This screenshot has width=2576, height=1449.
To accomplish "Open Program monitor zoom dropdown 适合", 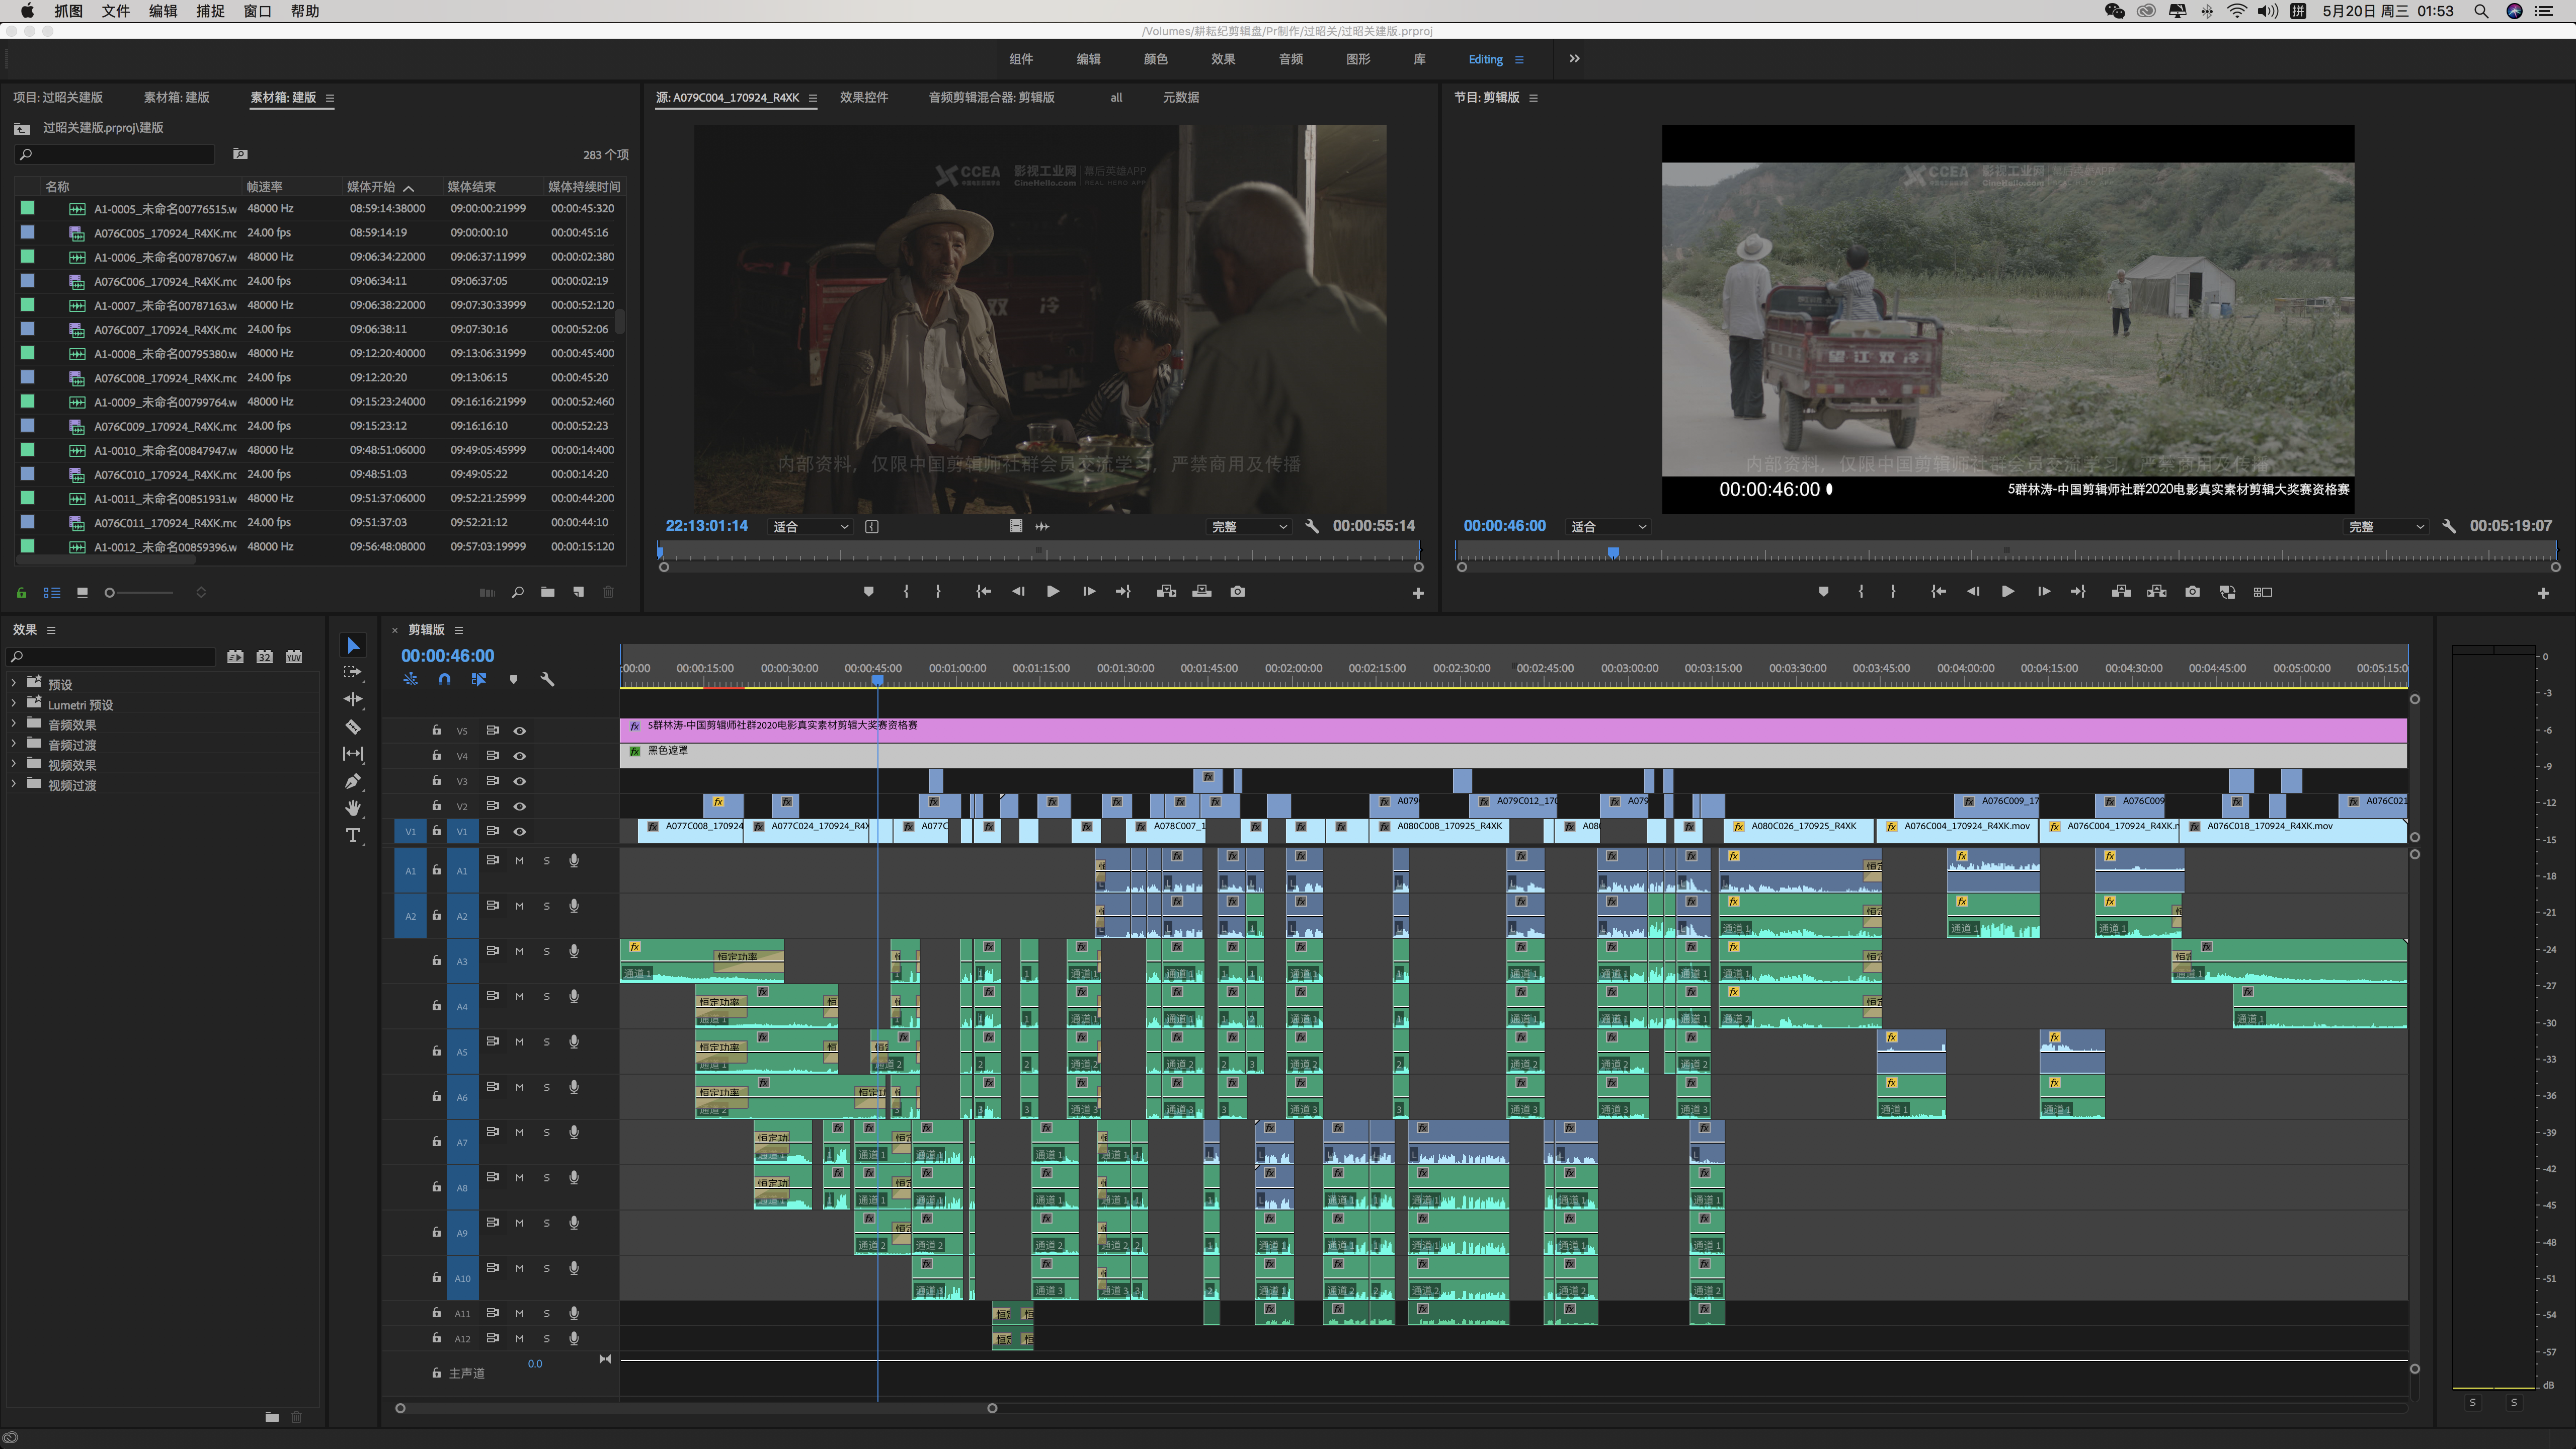I will [1607, 526].
